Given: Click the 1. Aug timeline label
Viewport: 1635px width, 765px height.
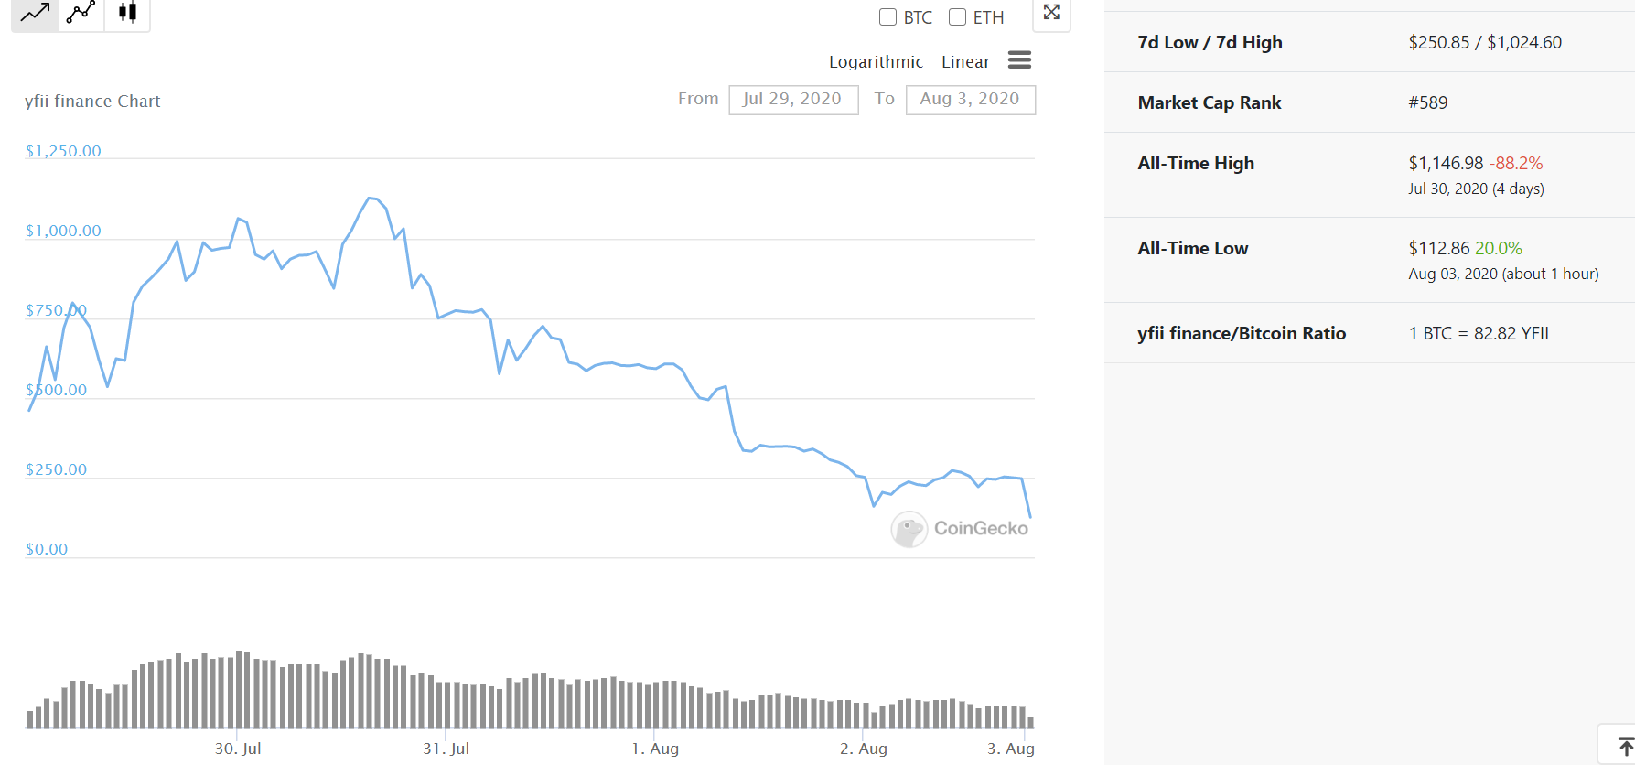Looking at the screenshot, I should coord(655,749).
